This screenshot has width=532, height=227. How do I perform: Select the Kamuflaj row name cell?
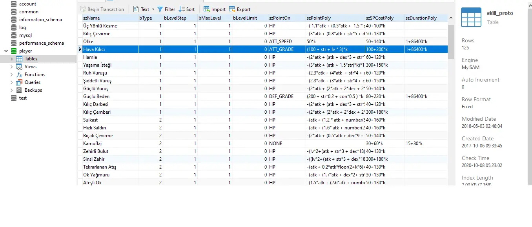click(x=93, y=143)
